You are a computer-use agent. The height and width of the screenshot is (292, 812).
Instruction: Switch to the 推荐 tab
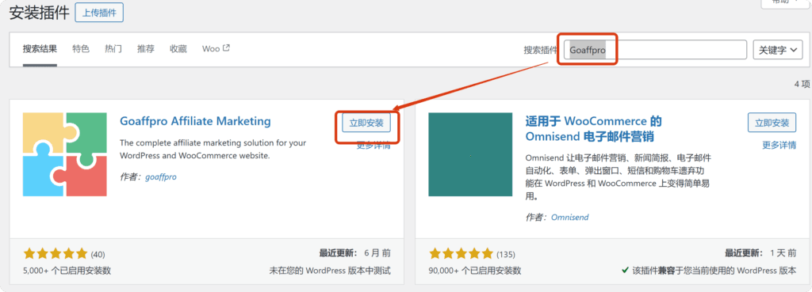point(146,49)
